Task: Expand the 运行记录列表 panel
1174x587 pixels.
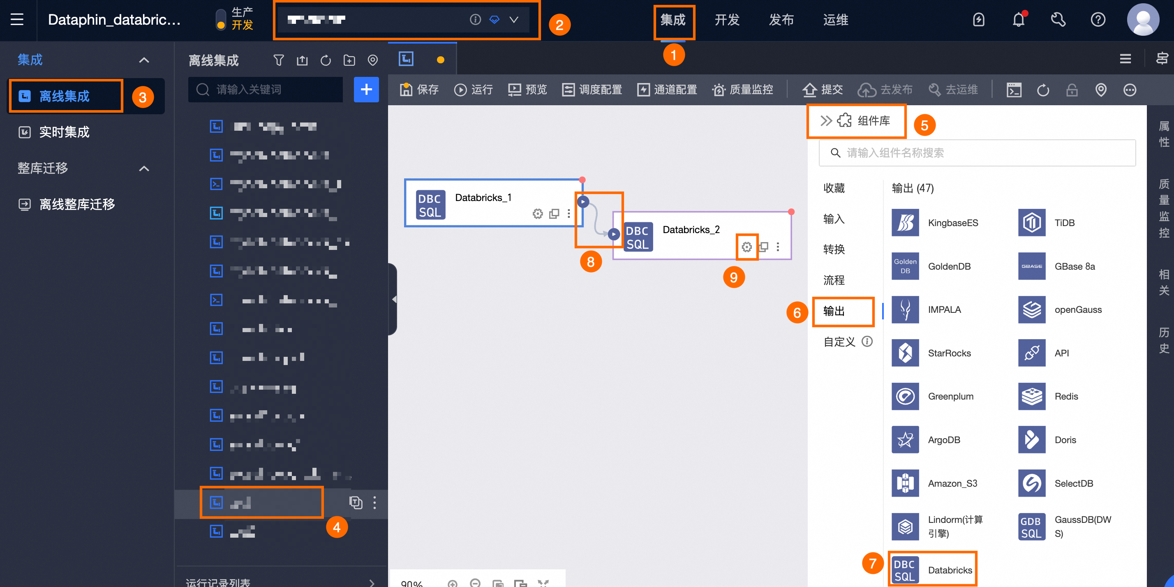Action: point(372,582)
